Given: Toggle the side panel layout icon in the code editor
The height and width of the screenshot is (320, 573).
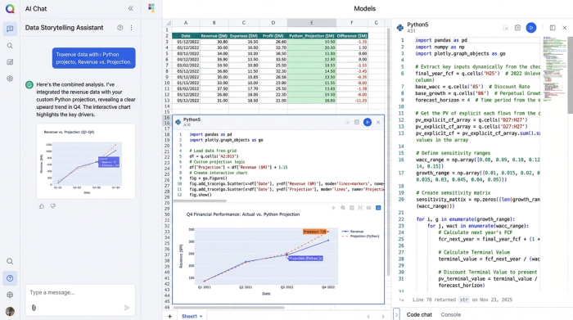Looking at the screenshot, I should [x=553, y=28].
